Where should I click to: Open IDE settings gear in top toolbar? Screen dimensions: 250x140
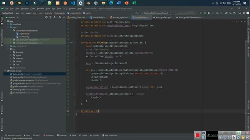(244, 13)
